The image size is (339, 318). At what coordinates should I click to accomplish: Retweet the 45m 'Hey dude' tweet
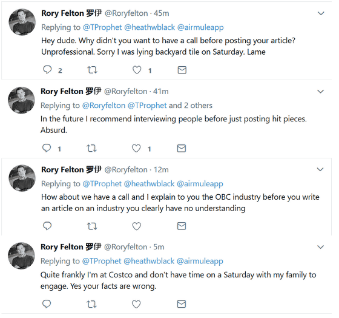(x=92, y=70)
